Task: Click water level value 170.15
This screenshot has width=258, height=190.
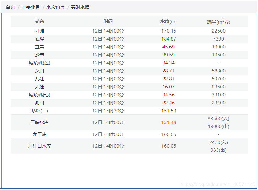Action: click(x=169, y=31)
